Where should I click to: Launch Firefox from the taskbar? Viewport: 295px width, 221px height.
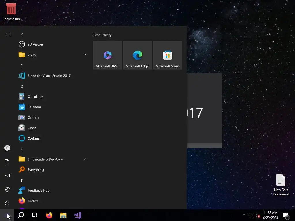tap(49, 215)
